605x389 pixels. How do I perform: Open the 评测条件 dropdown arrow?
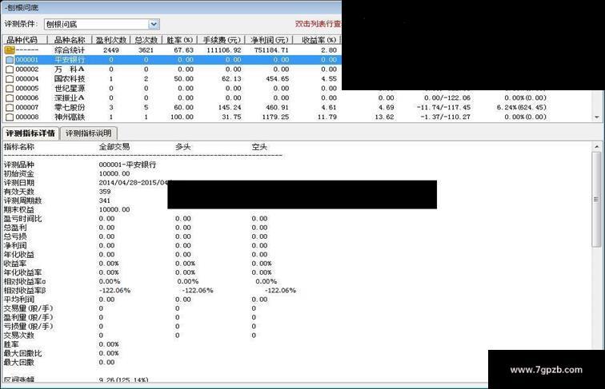click(154, 24)
